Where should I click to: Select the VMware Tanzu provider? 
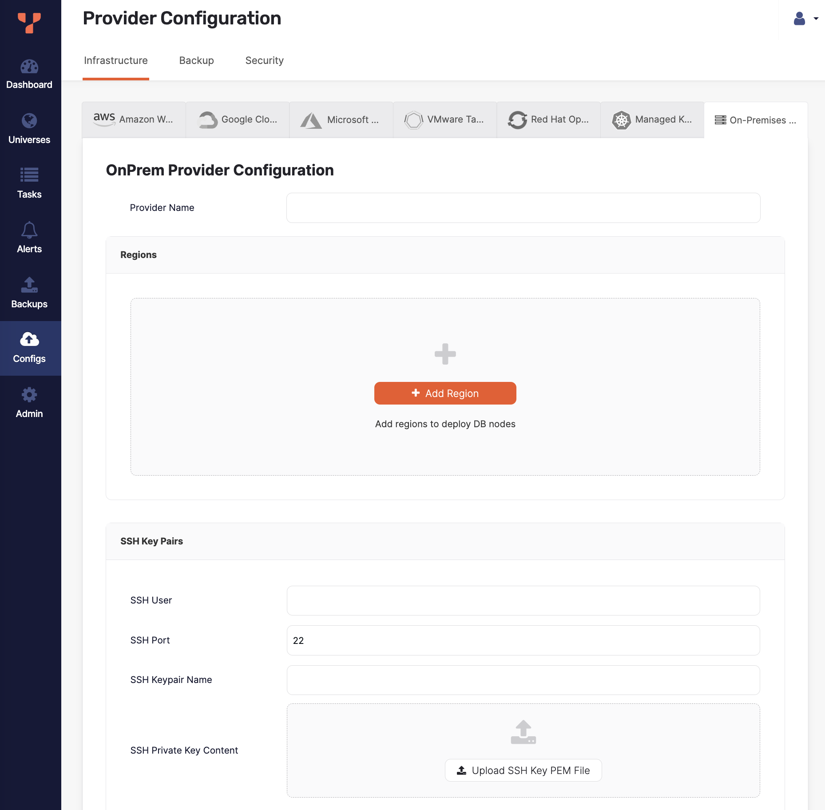tap(445, 119)
